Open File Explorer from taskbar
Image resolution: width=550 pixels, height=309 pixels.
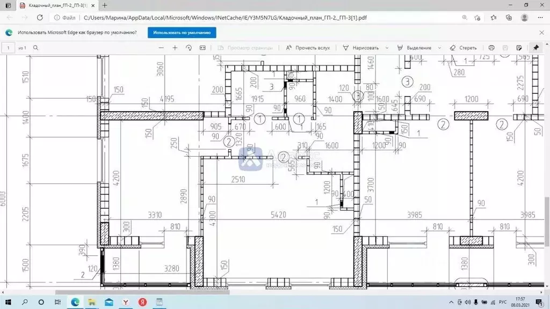click(x=91, y=302)
